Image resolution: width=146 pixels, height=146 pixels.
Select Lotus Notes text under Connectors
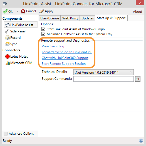(x=19, y=57)
